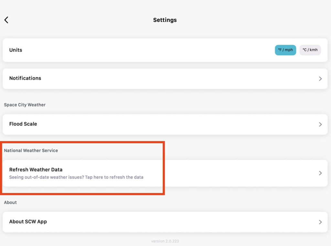The image size is (331, 246).
Task: Click the Space City Weather section header
Action: pyautogui.click(x=25, y=105)
